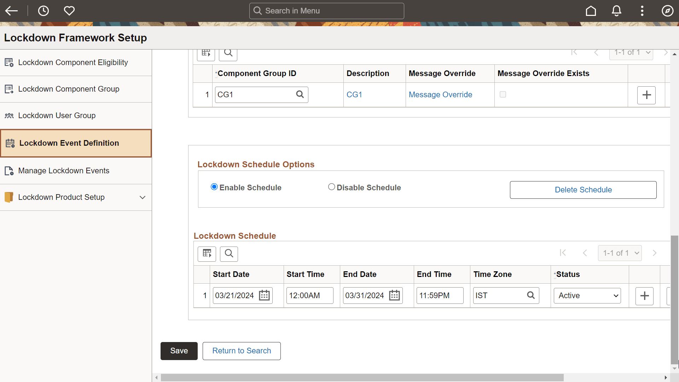The height and width of the screenshot is (382, 679).
Task: Open Lockdown Schedule row range dropdown
Action: [x=620, y=253]
